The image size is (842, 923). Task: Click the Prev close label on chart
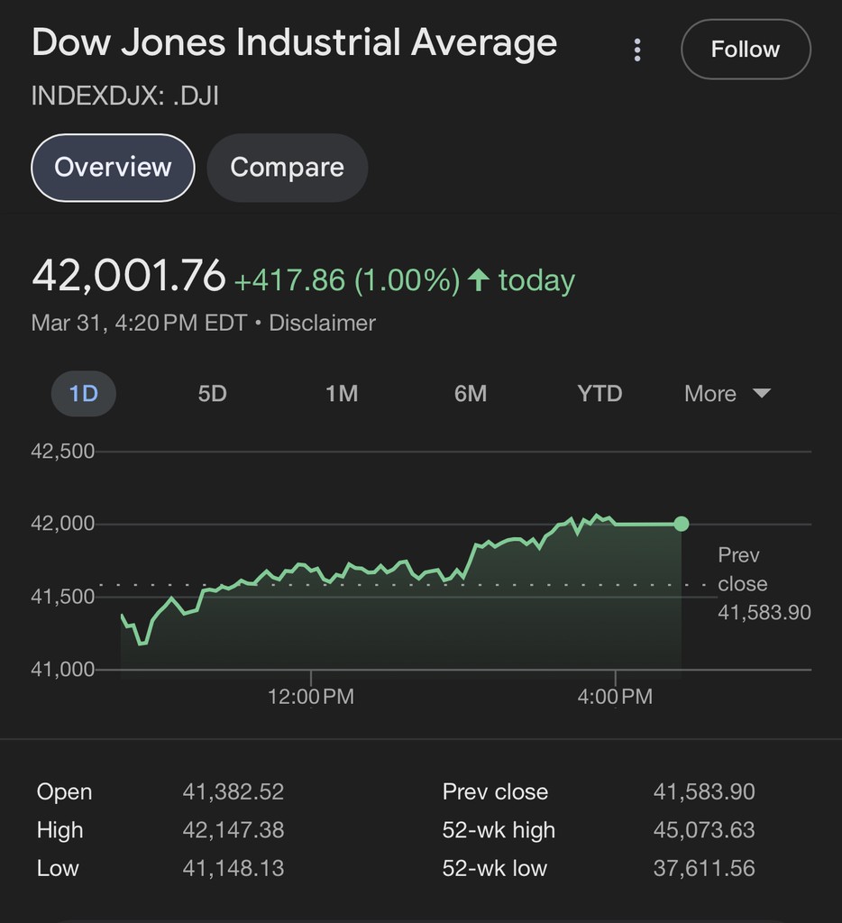coord(739,570)
